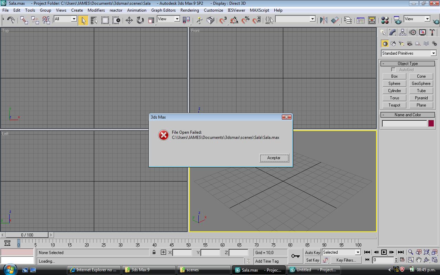Activate the Select and Rotate tool
440x275 pixels.
coord(140,20)
